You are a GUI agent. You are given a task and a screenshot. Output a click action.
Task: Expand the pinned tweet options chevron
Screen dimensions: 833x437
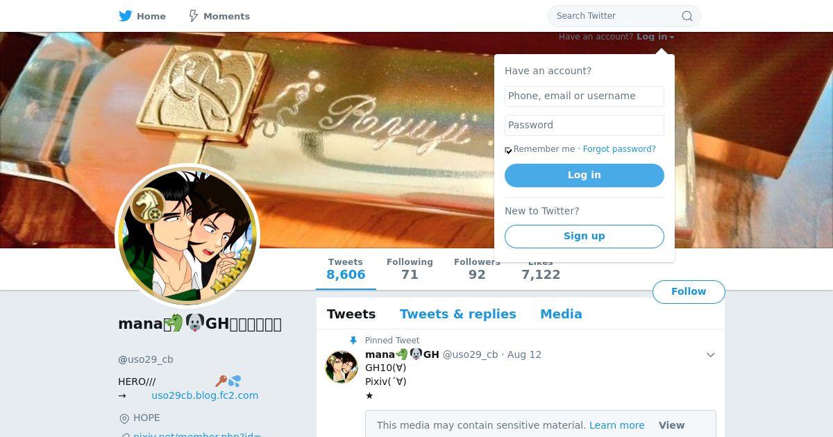pyautogui.click(x=710, y=354)
